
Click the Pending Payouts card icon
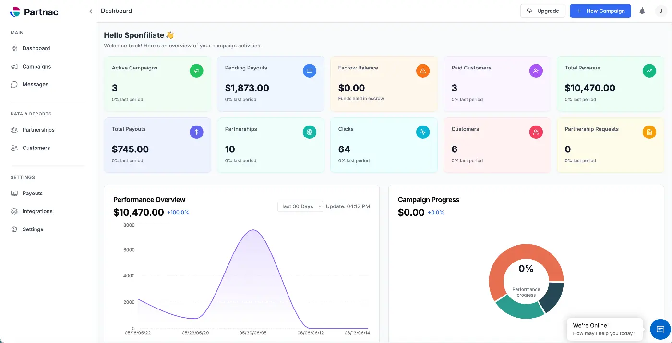pyautogui.click(x=310, y=71)
